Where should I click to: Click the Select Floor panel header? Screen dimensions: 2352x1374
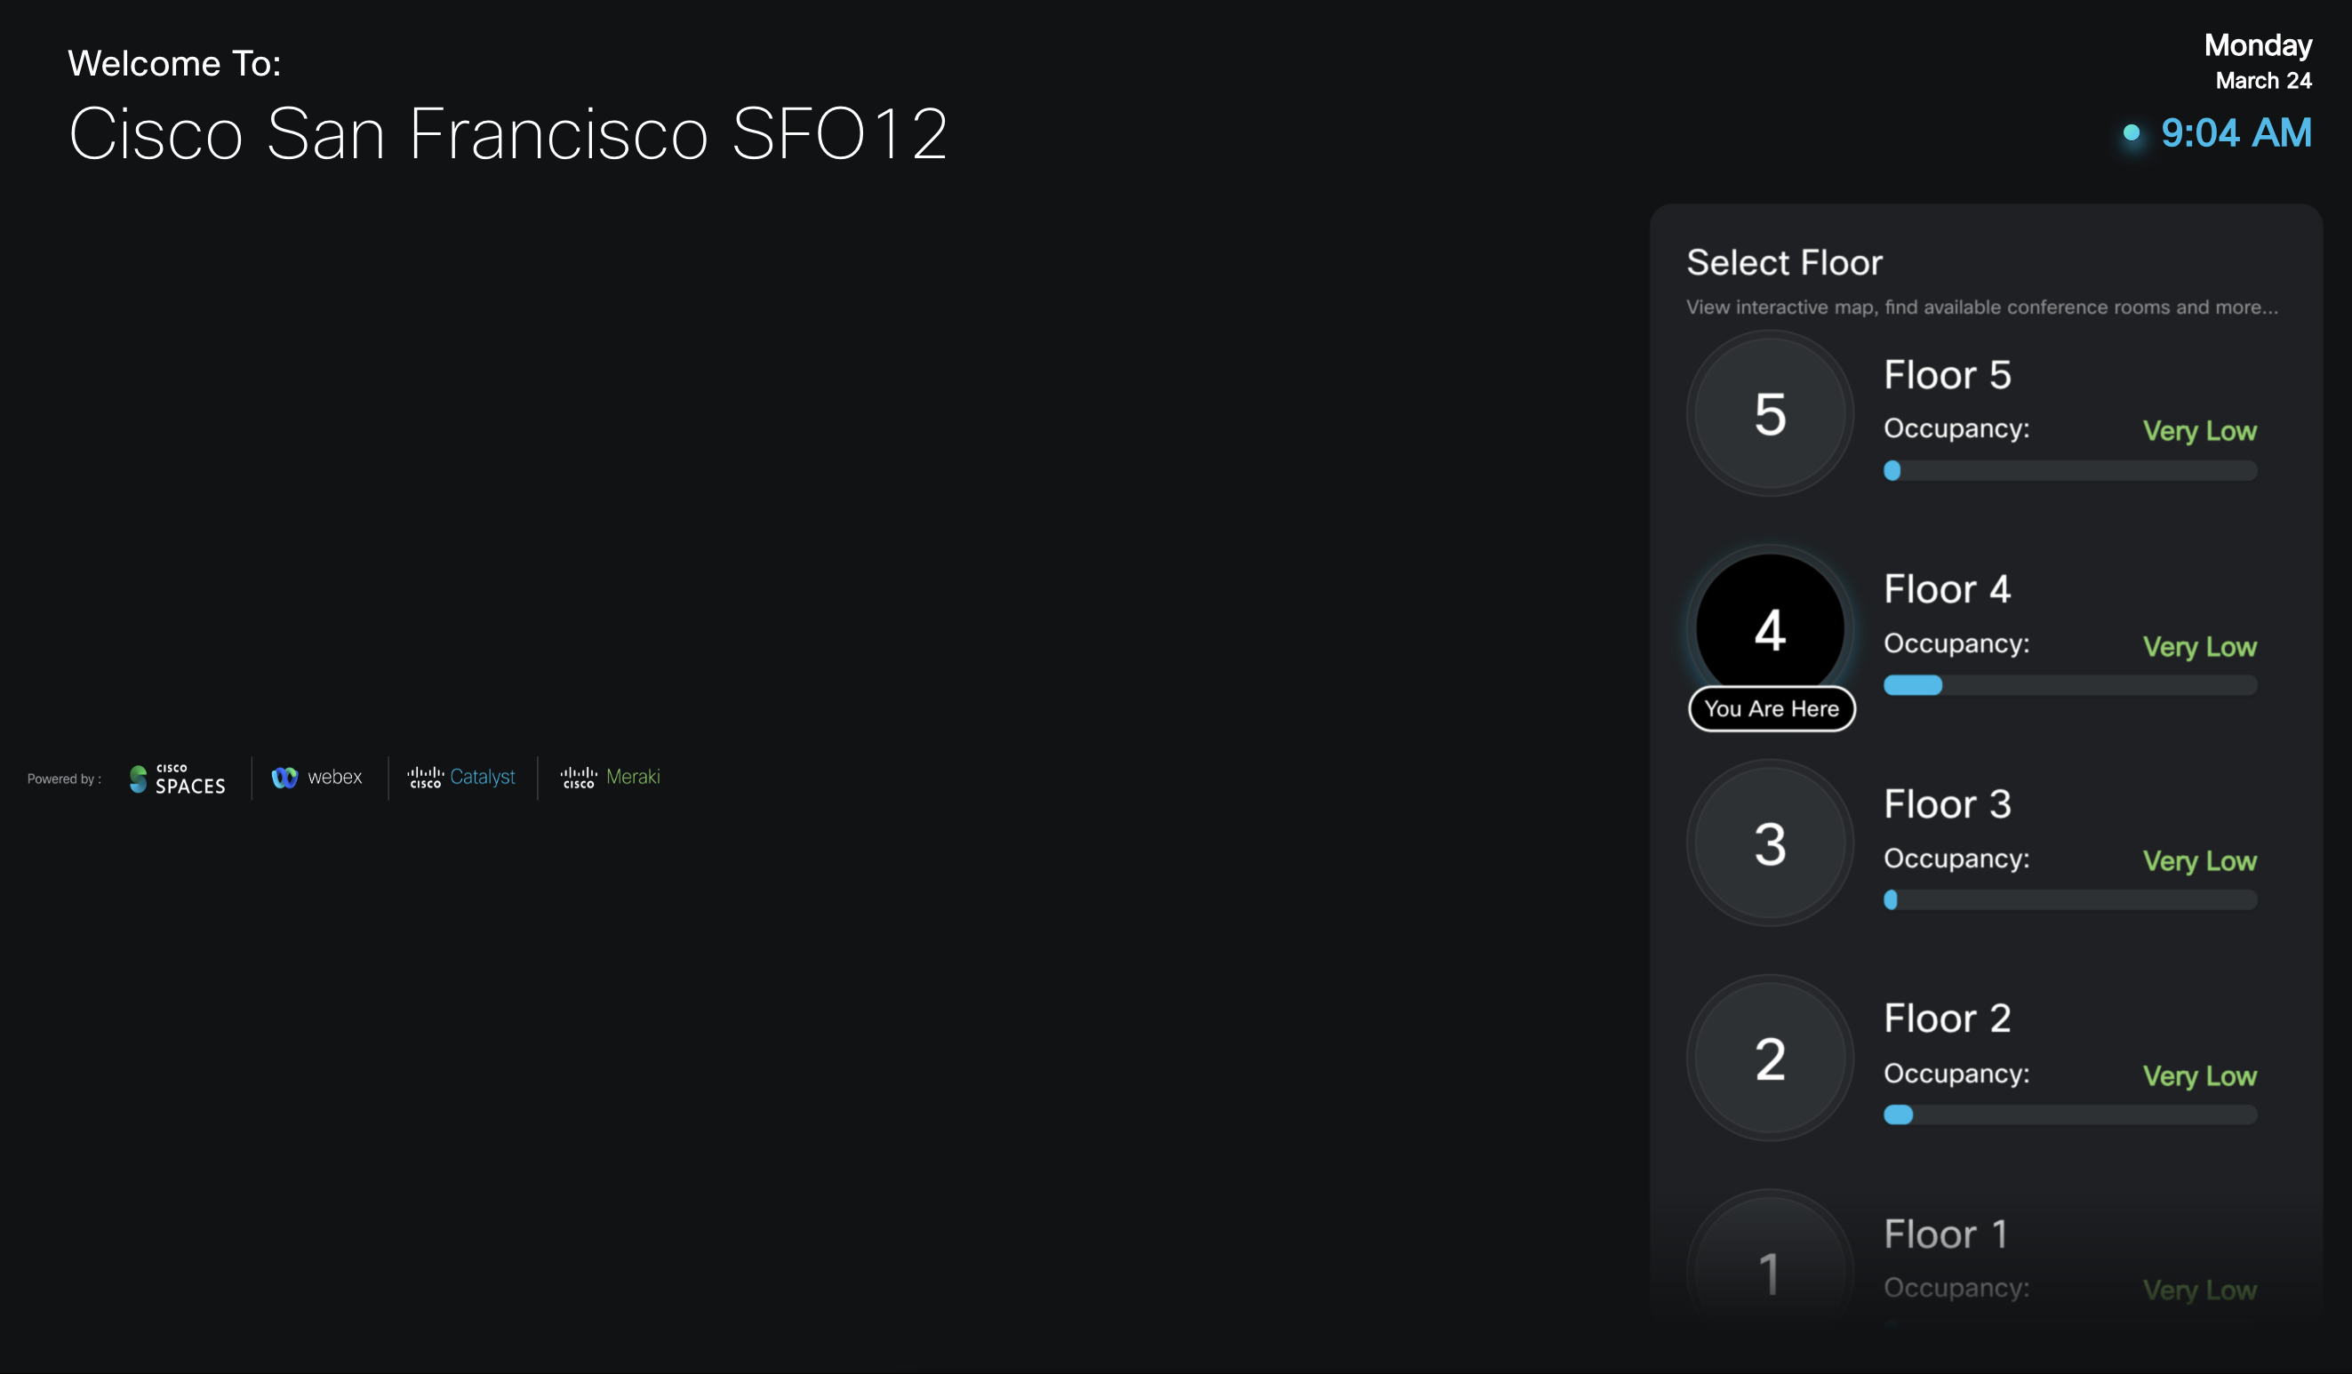pyautogui.click(x=1784, y=262)
